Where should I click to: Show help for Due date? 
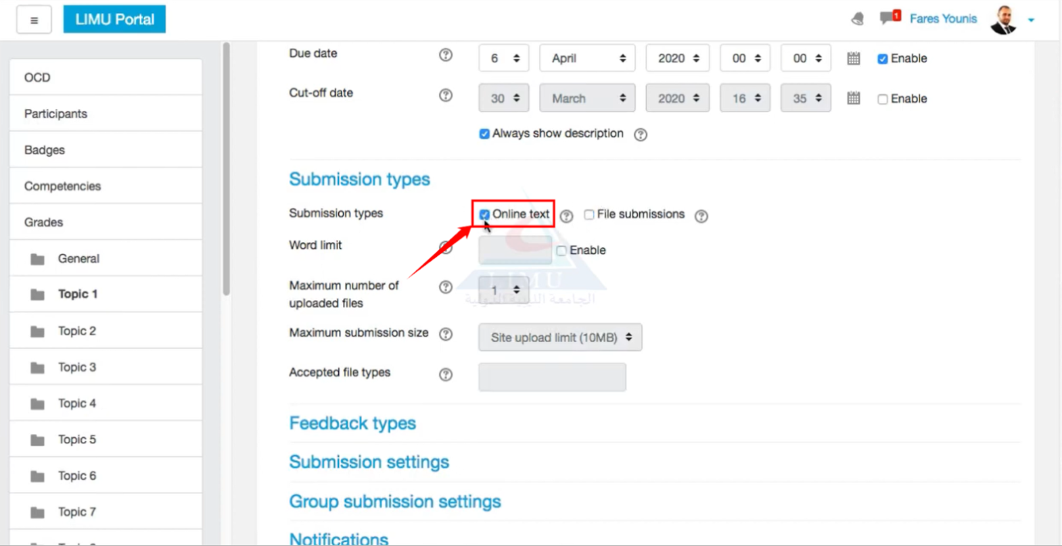point(446,55)
